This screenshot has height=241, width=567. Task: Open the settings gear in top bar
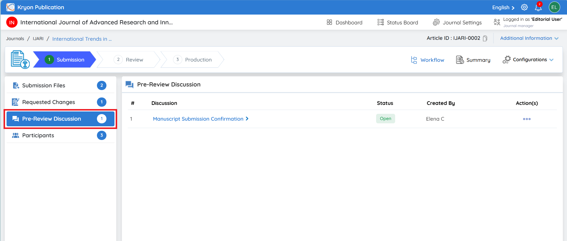tap(524, 7)
